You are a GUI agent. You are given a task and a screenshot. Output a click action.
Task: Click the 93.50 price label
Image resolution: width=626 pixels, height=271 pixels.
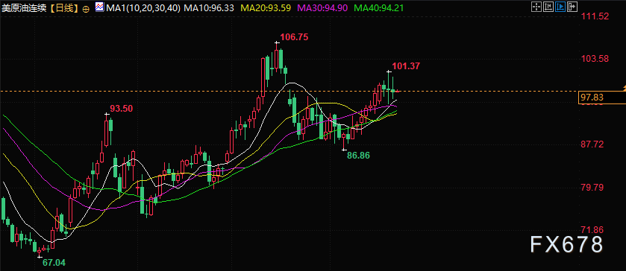coord(122,109)
